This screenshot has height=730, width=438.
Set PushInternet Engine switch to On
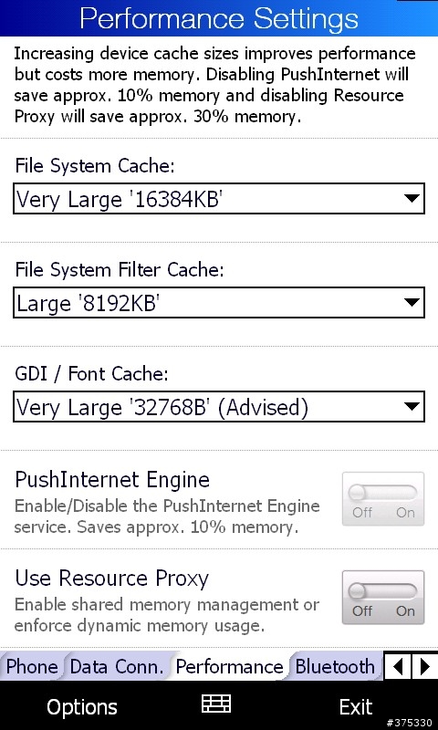pyautogui.click(x=405, y=512)
